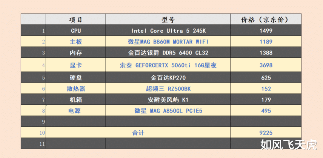Click the graphics card price 3698
Viewport: 323px width, 158px height.
point(266,65)
